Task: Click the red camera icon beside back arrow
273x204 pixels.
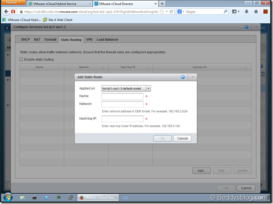Action: click(x=13, y=12)
